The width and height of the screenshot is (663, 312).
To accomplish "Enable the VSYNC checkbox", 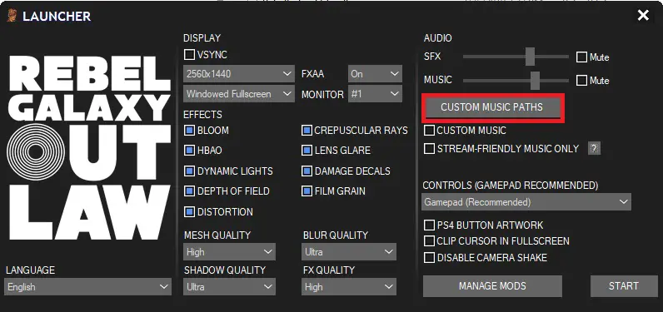I will (189, 55).
